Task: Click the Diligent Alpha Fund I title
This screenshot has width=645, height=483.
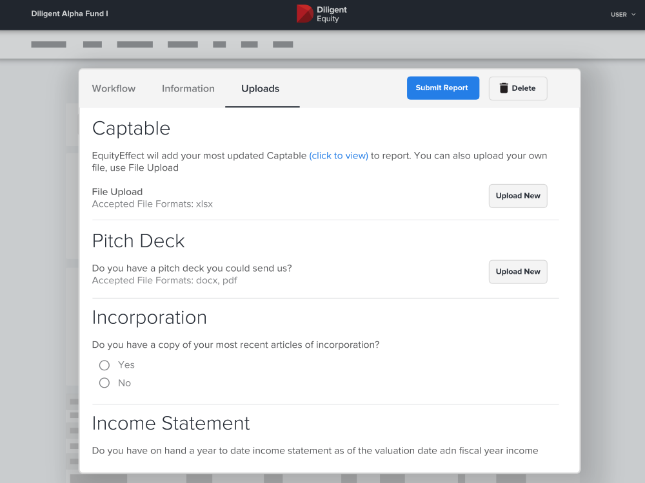Action: [70, 14]
